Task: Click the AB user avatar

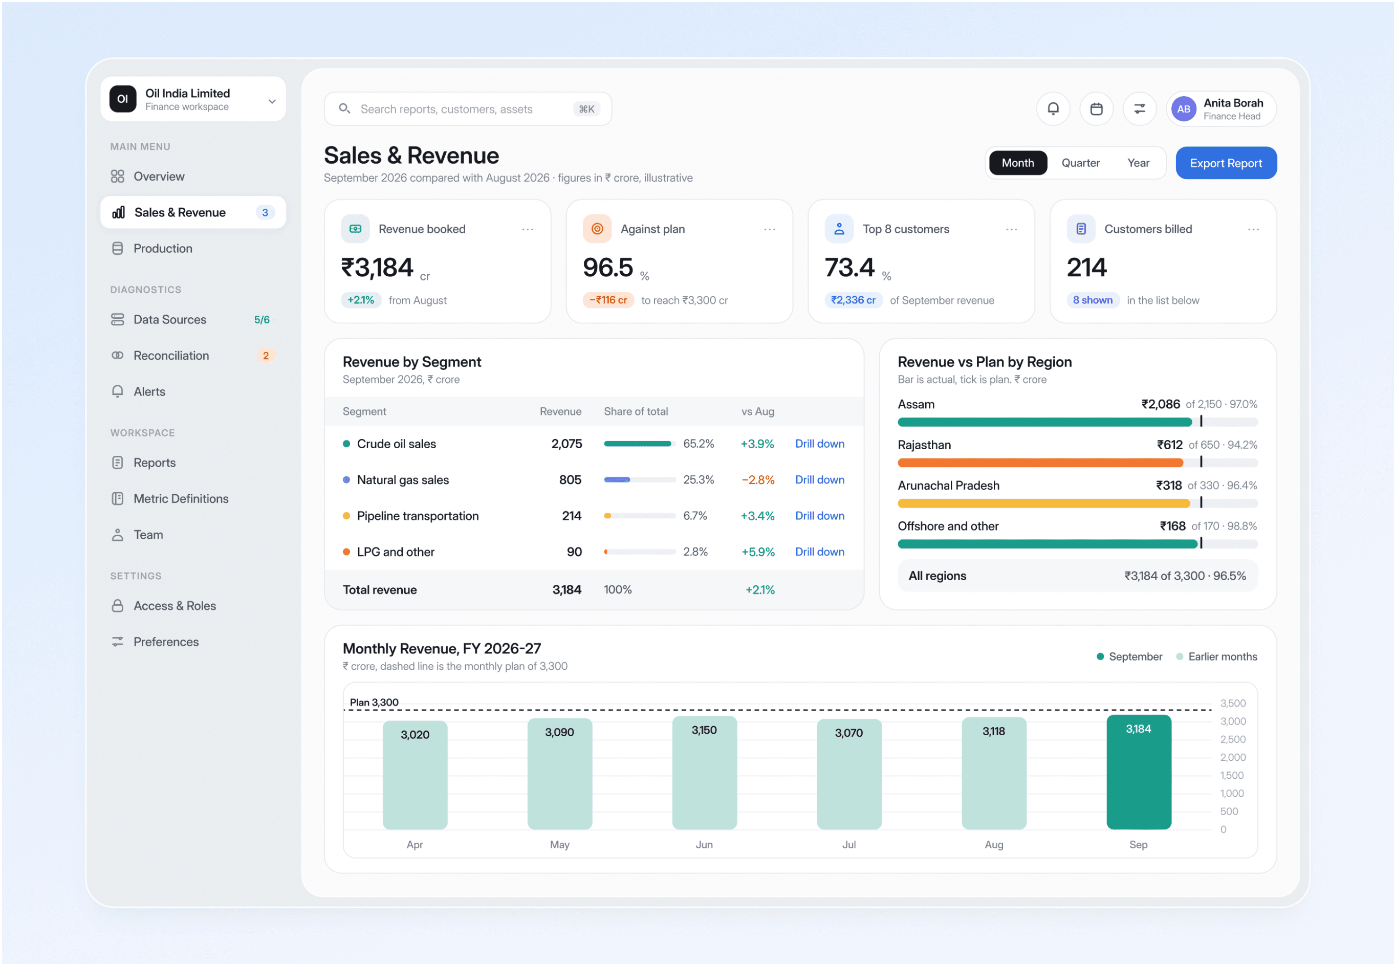Action: coord(1184,109)
